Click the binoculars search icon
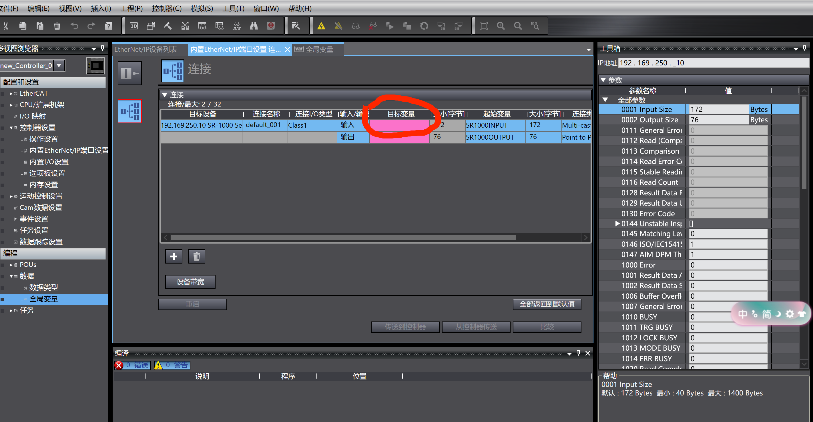The width and height of the screenshot is (813, 422). tap(254, 26)
